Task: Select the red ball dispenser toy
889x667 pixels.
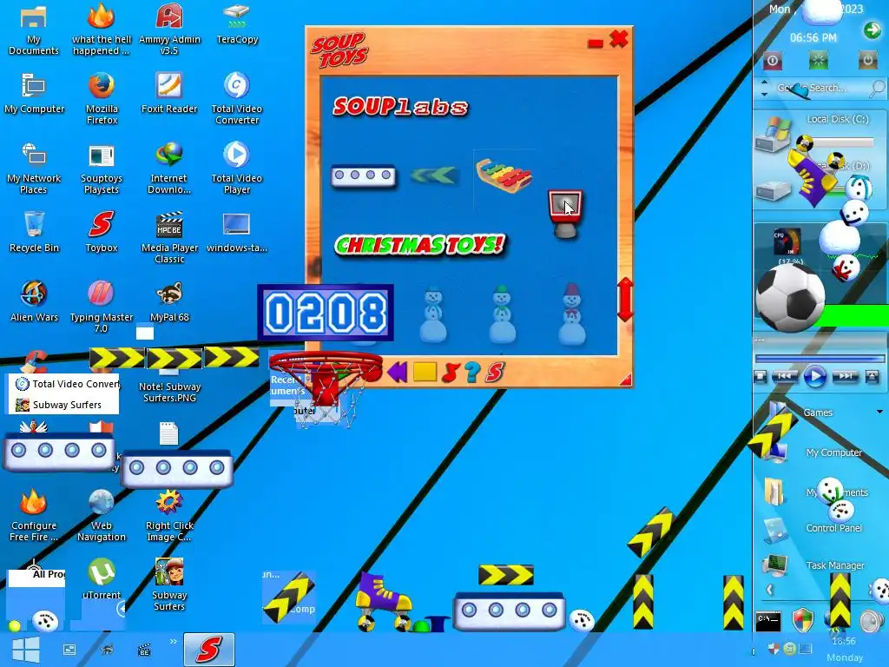Action: click(x=564, y=214)
